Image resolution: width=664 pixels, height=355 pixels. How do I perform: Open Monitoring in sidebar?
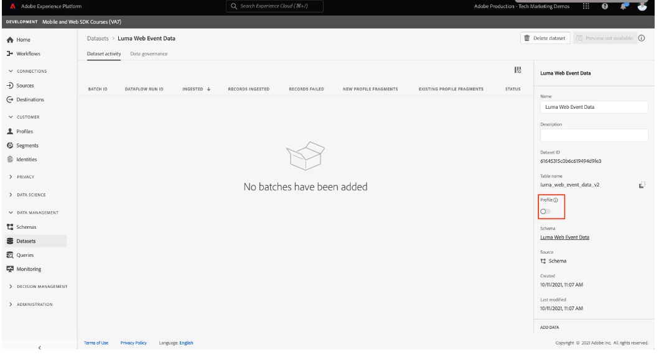pyautogui.click(x=29, y=269)
